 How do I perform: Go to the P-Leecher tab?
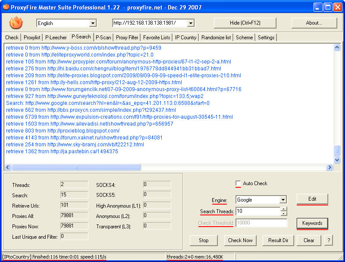[56, 38]
